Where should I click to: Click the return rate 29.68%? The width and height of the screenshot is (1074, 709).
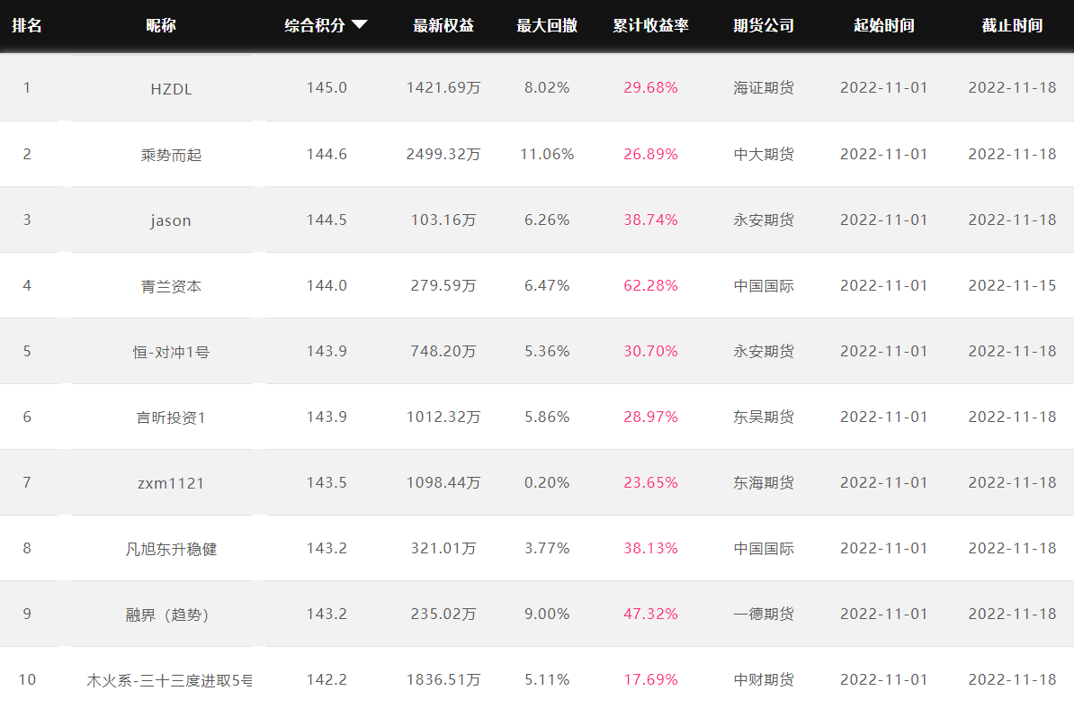pyautogui.click(x=650, y=87)
